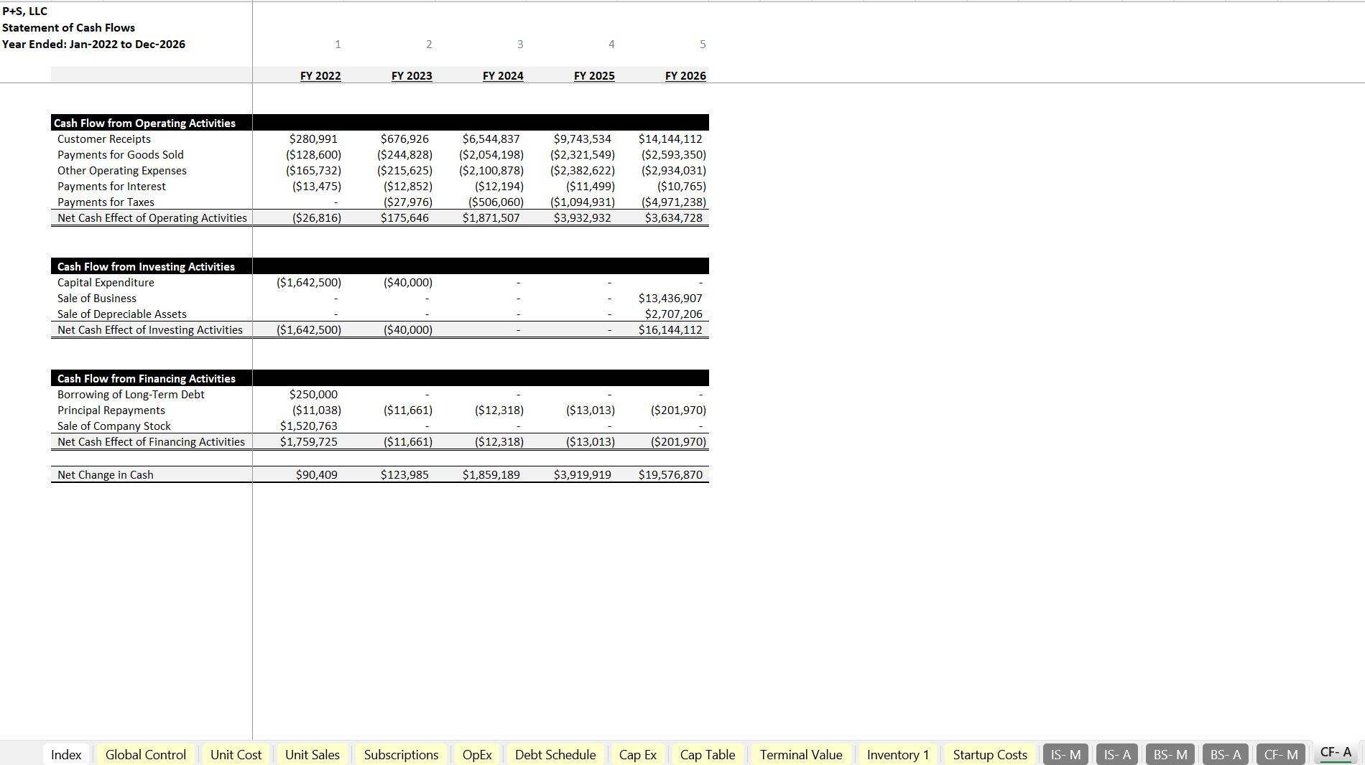Click the Other Operating Expenses label
This screenshot has height=765, width=1365.
[122, 170]
